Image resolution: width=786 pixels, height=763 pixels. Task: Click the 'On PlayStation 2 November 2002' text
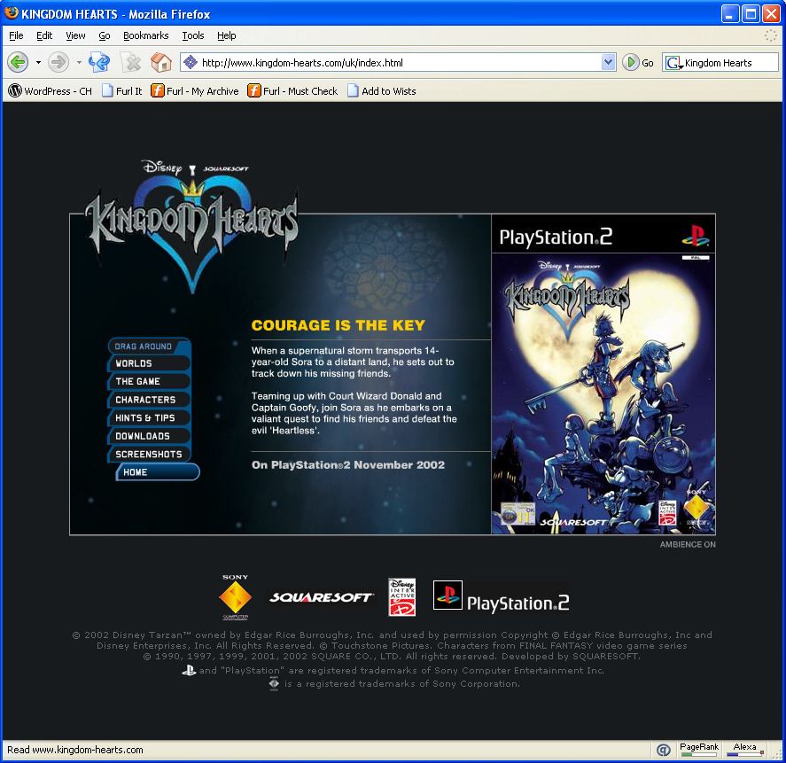point(348,464)
